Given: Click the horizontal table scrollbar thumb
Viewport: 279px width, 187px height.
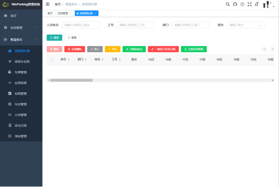Looking at the screenshot, I should click(71, 80).
